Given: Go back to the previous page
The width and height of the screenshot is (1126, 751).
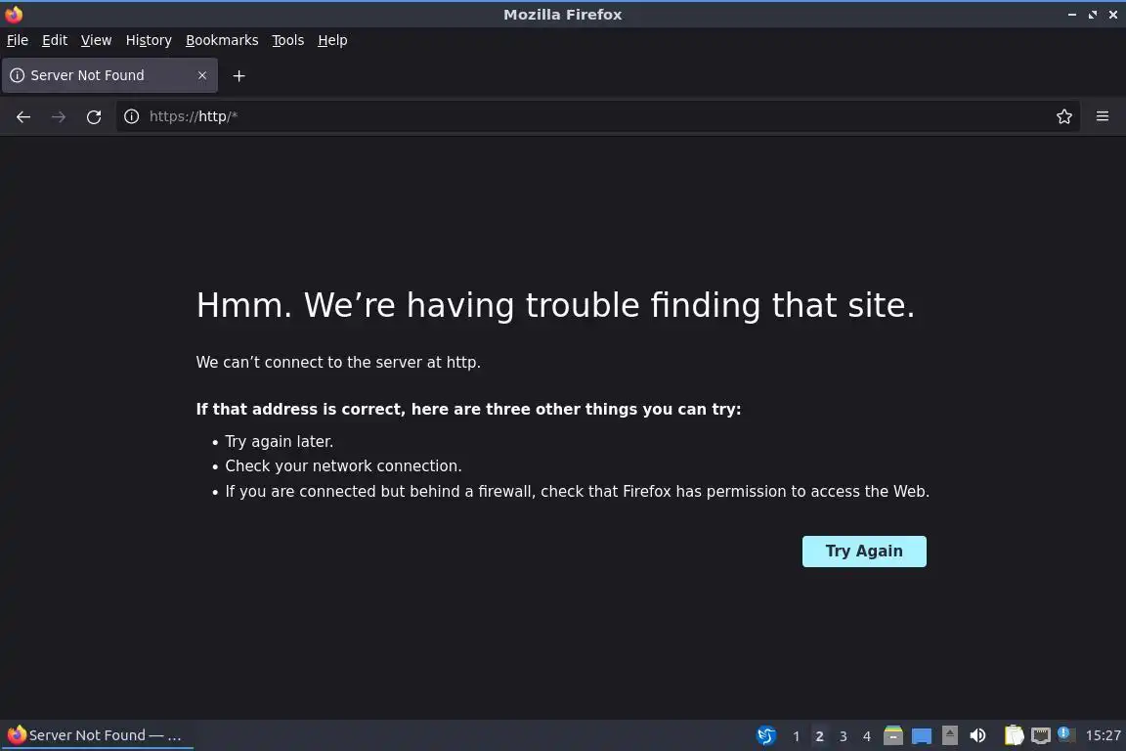Looking at the screenshot, I should click(x=23, y=116).
